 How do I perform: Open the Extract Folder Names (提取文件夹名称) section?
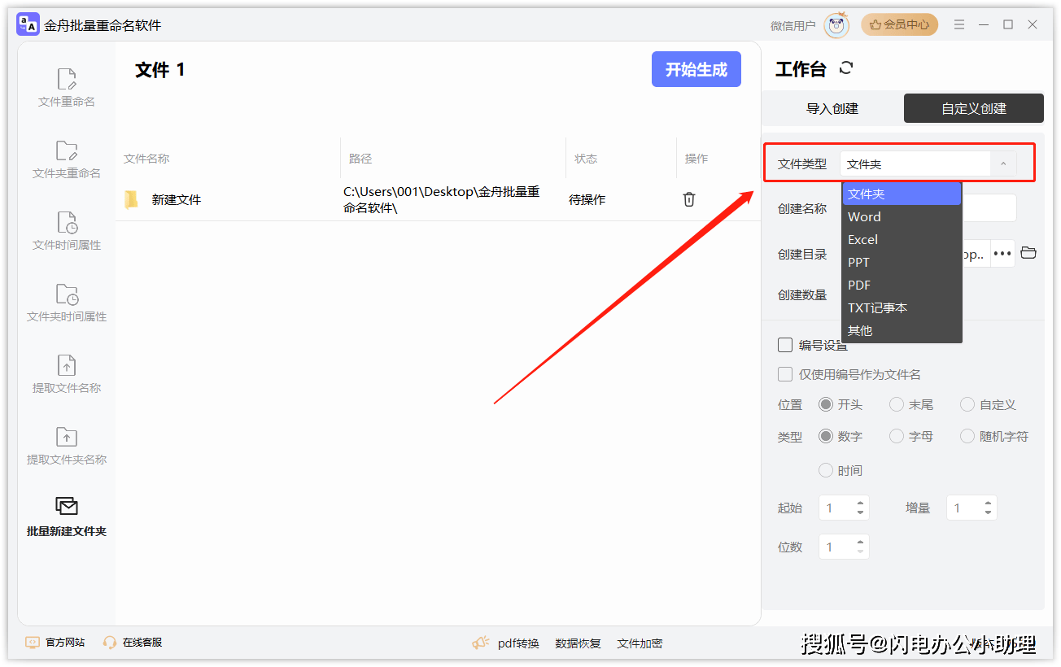coord(67,446)
